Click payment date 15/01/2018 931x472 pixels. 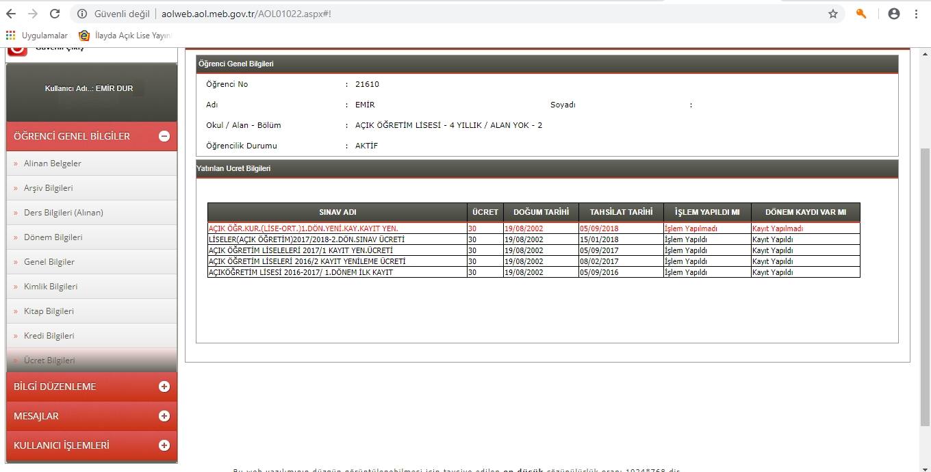point(599,239)
